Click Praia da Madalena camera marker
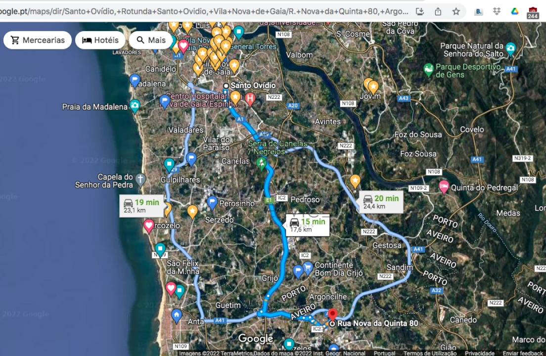The height and width of the screenshot is (356, 546). point(135,105)
